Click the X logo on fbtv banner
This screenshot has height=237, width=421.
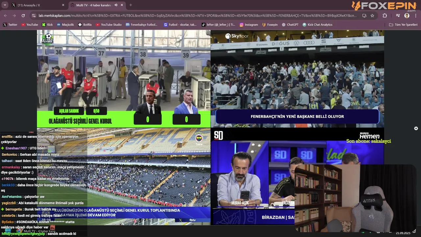tap(181, 220)
